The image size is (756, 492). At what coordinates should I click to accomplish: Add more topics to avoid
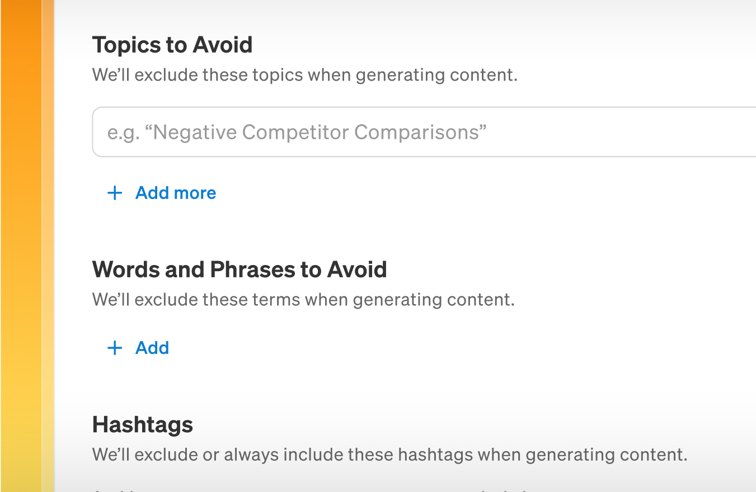175,193
